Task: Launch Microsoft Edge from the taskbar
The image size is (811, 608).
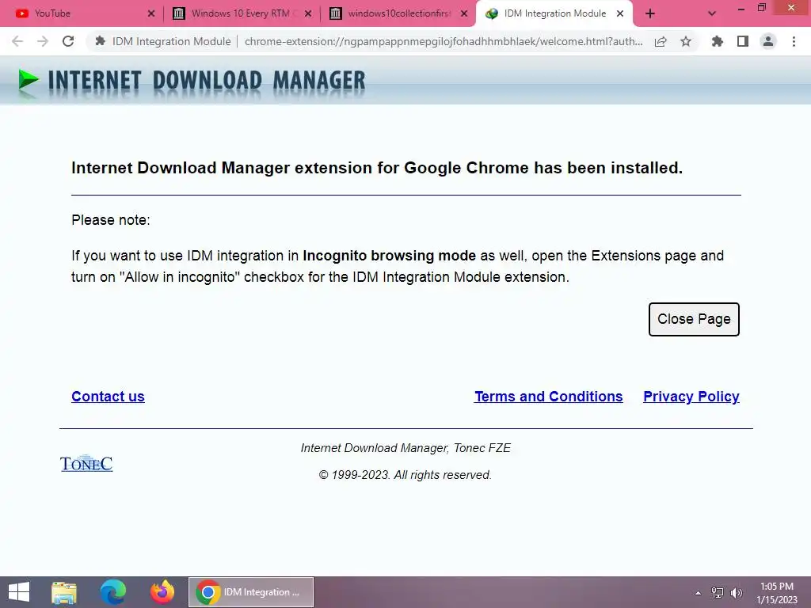Action: coord(112,592)
